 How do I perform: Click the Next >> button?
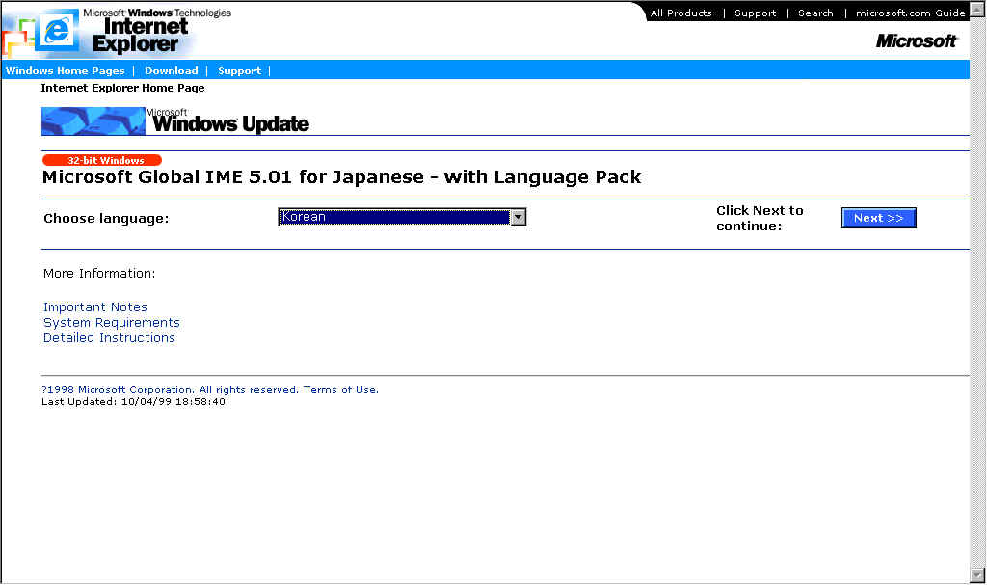coord(878,218)
